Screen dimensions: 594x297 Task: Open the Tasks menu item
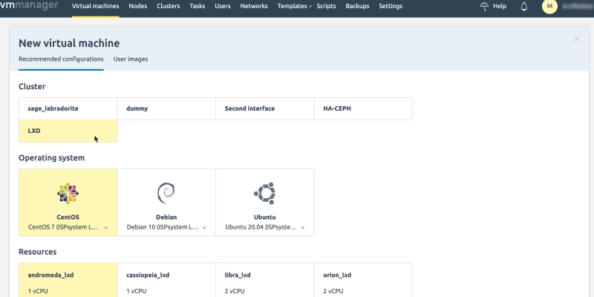click(198, 6)
